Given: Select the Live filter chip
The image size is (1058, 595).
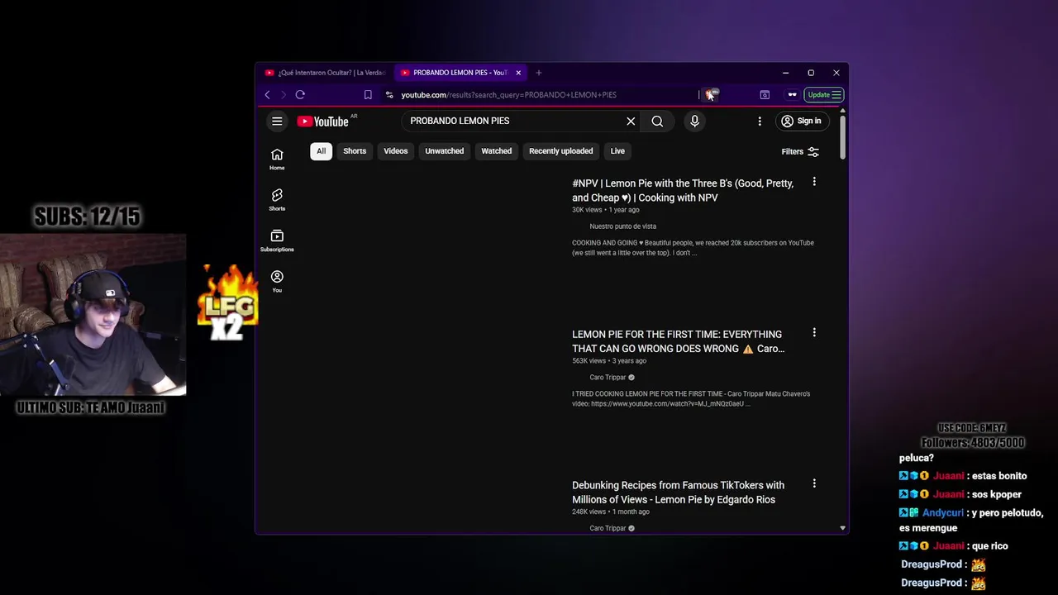Looking at the screenshot, I should tap(617, 151).
